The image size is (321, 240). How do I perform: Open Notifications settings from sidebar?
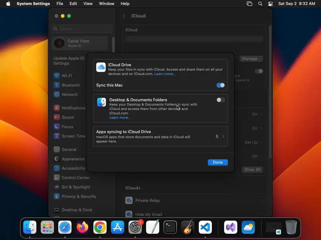coord(69,108)
